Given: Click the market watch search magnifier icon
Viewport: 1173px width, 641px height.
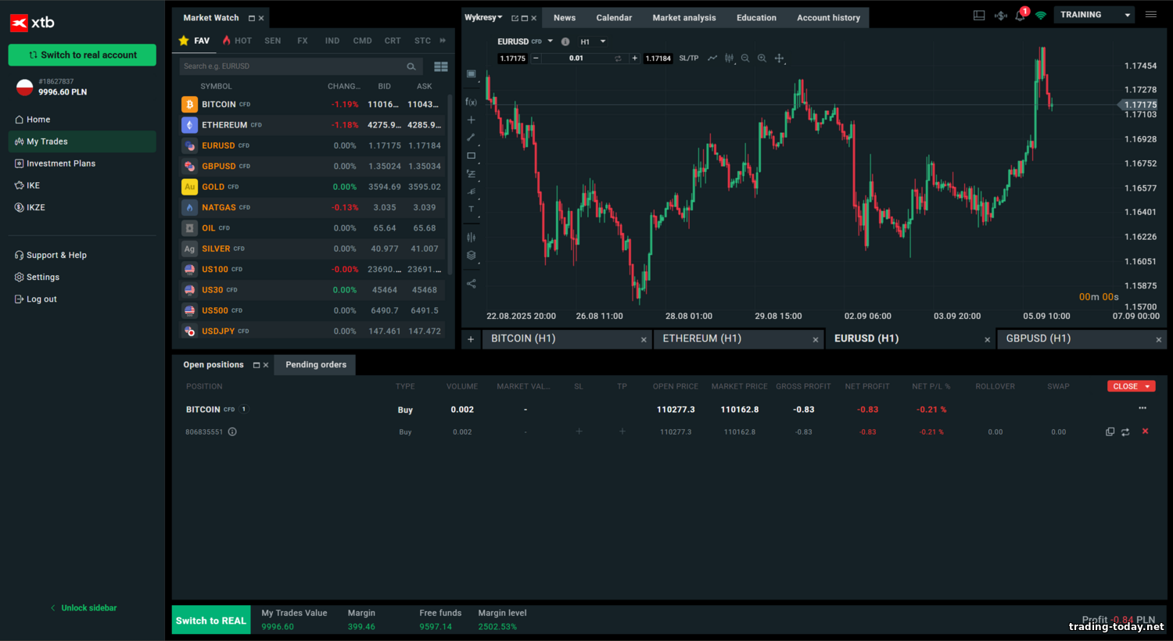Looking at the screenshot, I should tap(411, 66).
